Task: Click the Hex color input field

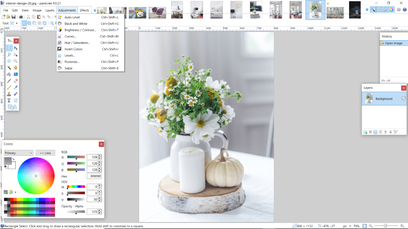Action: pyautogui.click(x=94, y=176)
